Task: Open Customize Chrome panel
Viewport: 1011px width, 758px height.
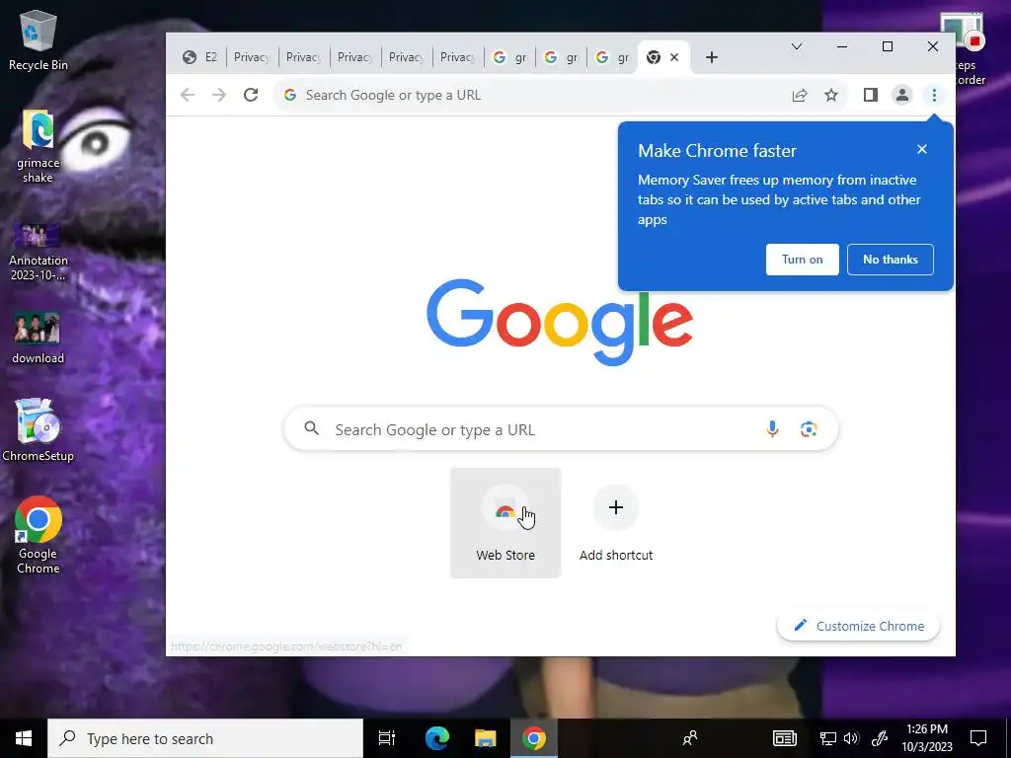Action: 858,626
